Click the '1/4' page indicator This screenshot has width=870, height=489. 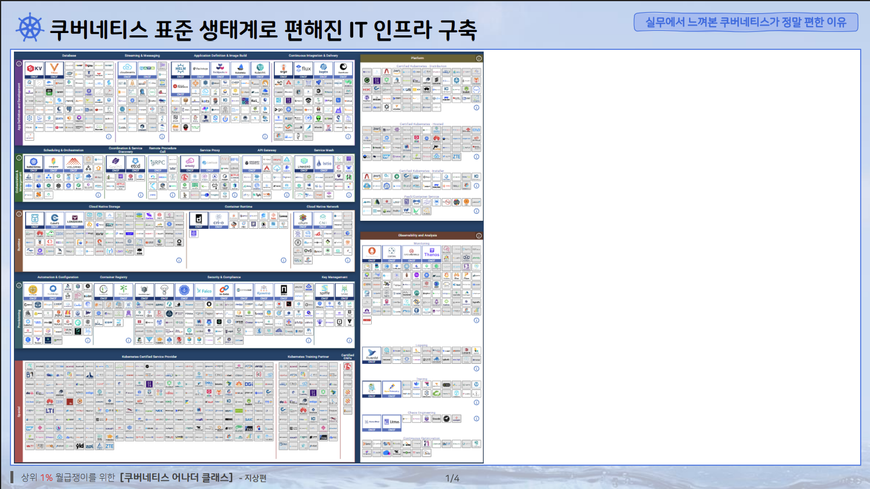click(452, 478)
